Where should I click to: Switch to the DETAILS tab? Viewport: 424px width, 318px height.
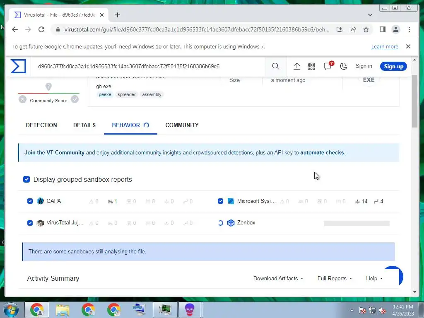[x=84, y=125]
